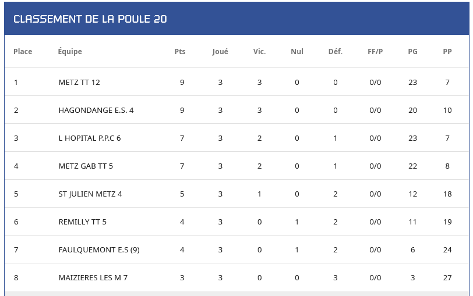Click the Nul column header
This screenshot has width=473, height=296.
tap(297, 52)
